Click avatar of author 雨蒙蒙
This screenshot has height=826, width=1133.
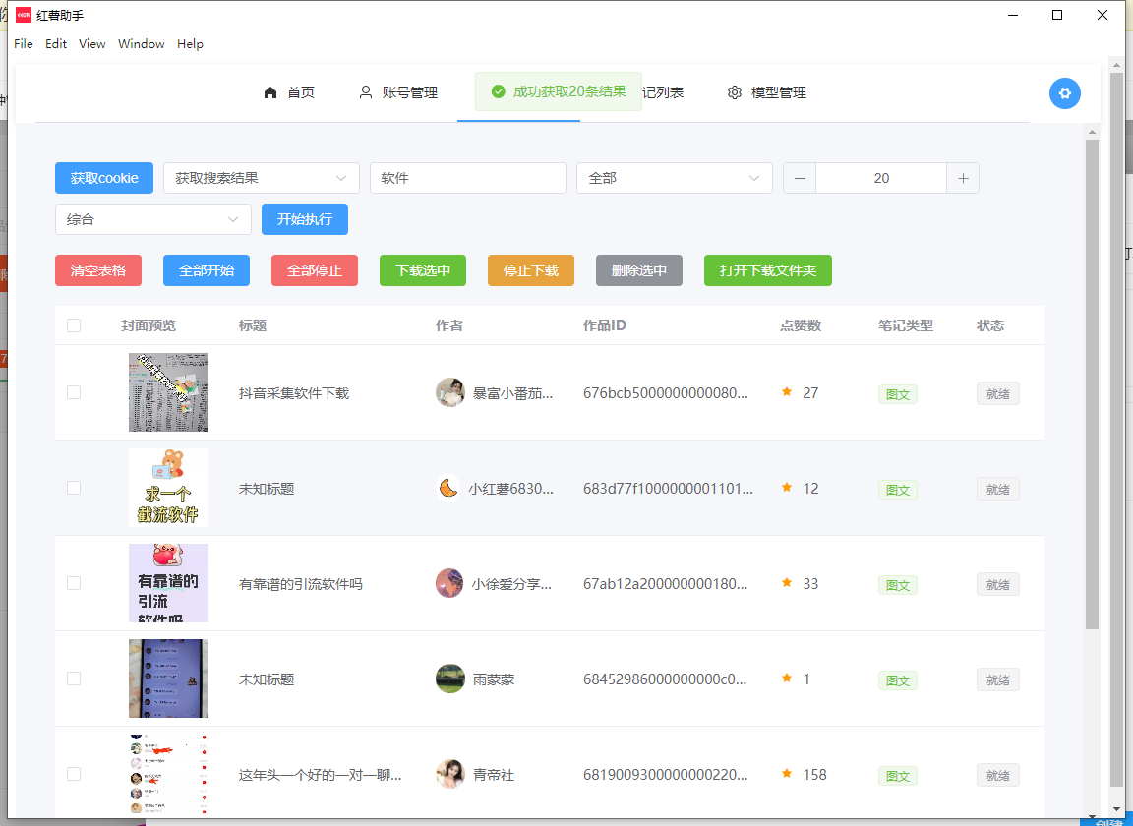[450, 678]
